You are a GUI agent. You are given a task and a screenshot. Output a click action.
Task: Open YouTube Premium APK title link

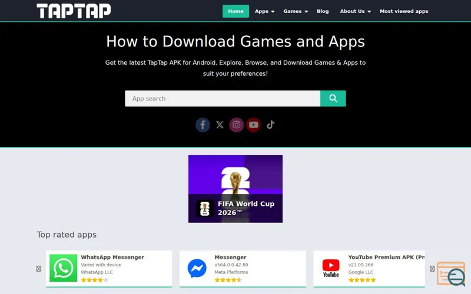(x=387, y=257)
